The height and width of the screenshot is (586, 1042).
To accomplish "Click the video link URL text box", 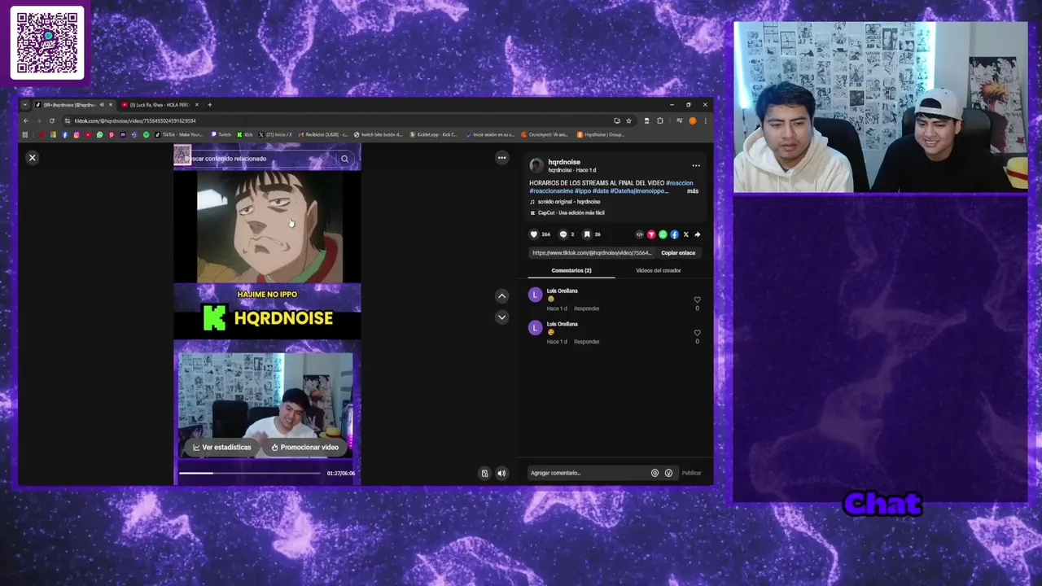I will click(x=592, y=253).
